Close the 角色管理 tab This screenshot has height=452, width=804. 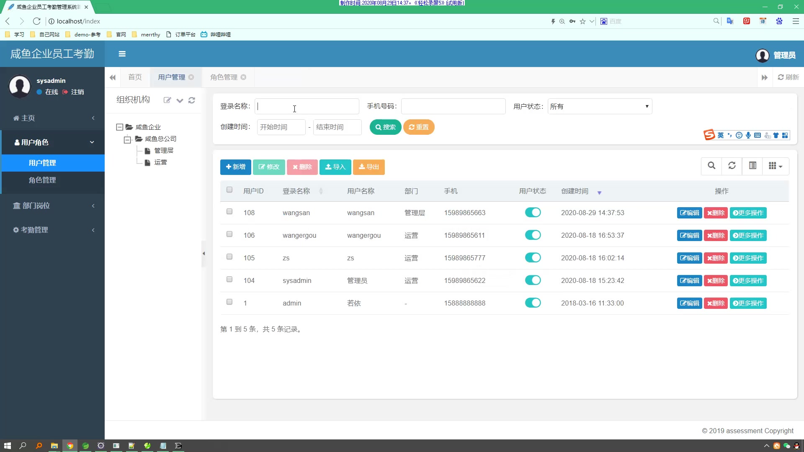(x=243, y=77)
